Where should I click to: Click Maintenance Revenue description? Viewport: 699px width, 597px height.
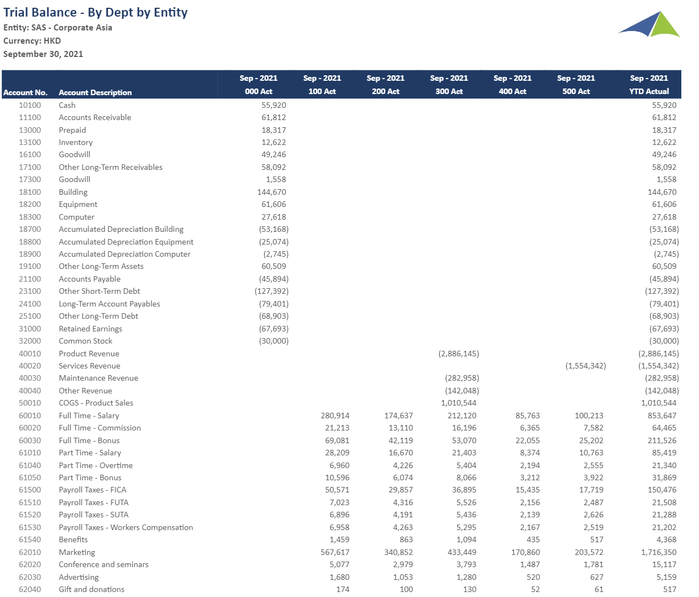98,378
